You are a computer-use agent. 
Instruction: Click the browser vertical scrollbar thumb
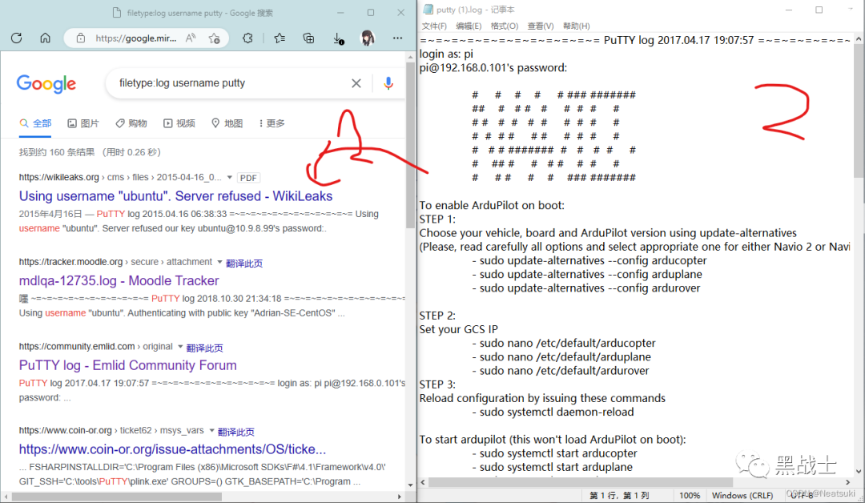[x=410, y=145]
